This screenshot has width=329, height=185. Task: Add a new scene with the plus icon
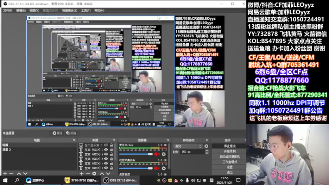5,173
